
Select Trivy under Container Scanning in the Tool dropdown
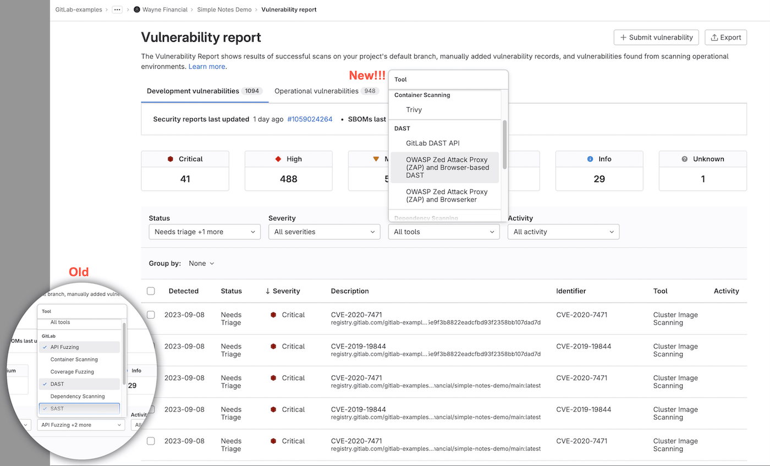click(414, 109)
